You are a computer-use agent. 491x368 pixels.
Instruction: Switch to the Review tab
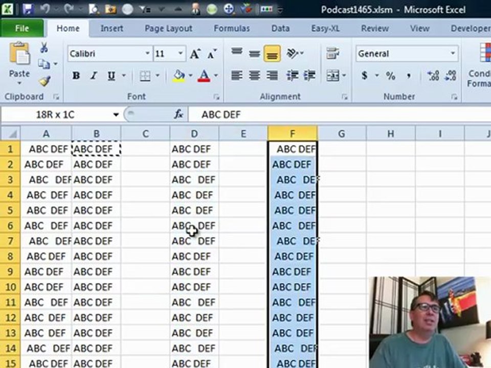pos(375,29)
